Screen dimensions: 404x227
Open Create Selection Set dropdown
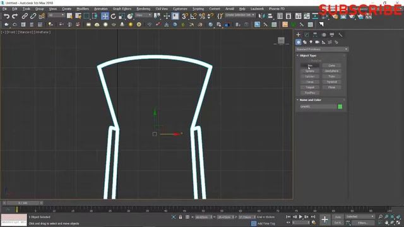(x=240, y=15)
